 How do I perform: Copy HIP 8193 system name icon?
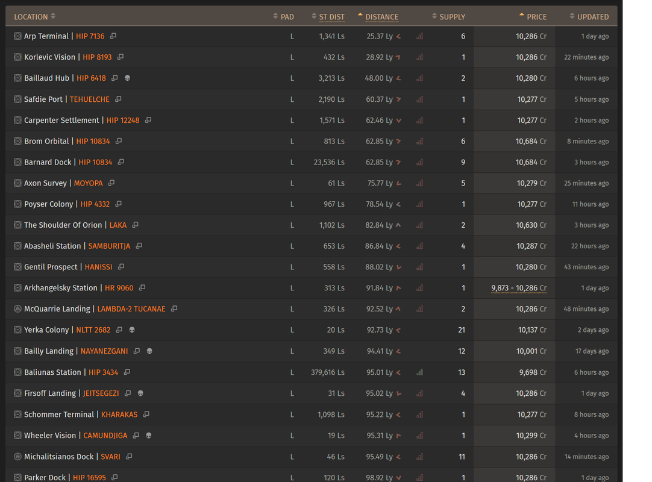tap(121, 57)
